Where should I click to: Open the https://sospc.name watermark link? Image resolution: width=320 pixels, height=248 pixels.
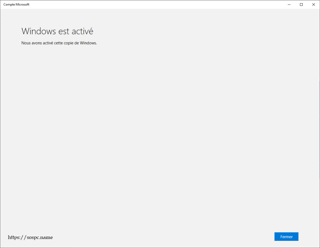(30, 237)
